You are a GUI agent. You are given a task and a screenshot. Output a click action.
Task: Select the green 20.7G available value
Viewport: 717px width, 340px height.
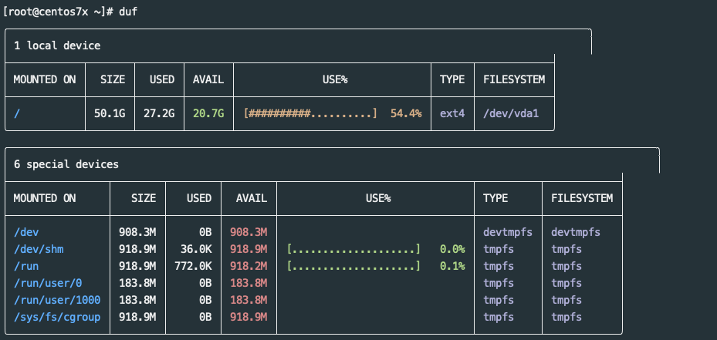click(208, 113)
